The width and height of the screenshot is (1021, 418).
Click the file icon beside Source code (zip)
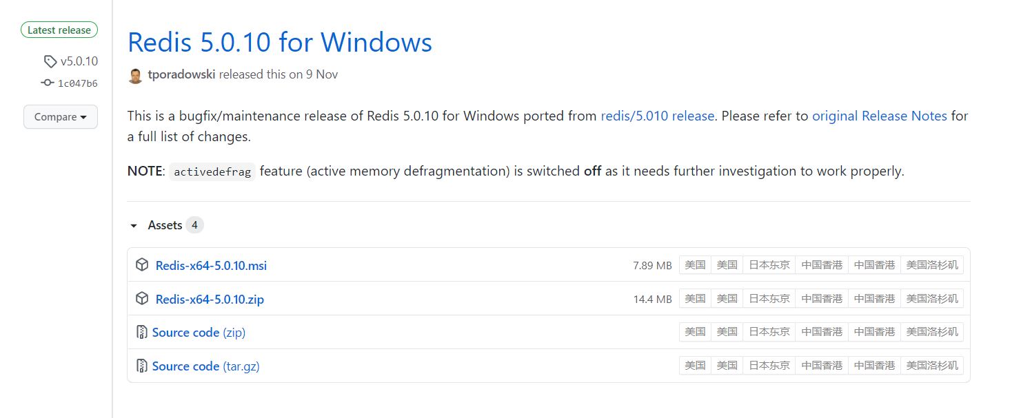click(142, 331)
